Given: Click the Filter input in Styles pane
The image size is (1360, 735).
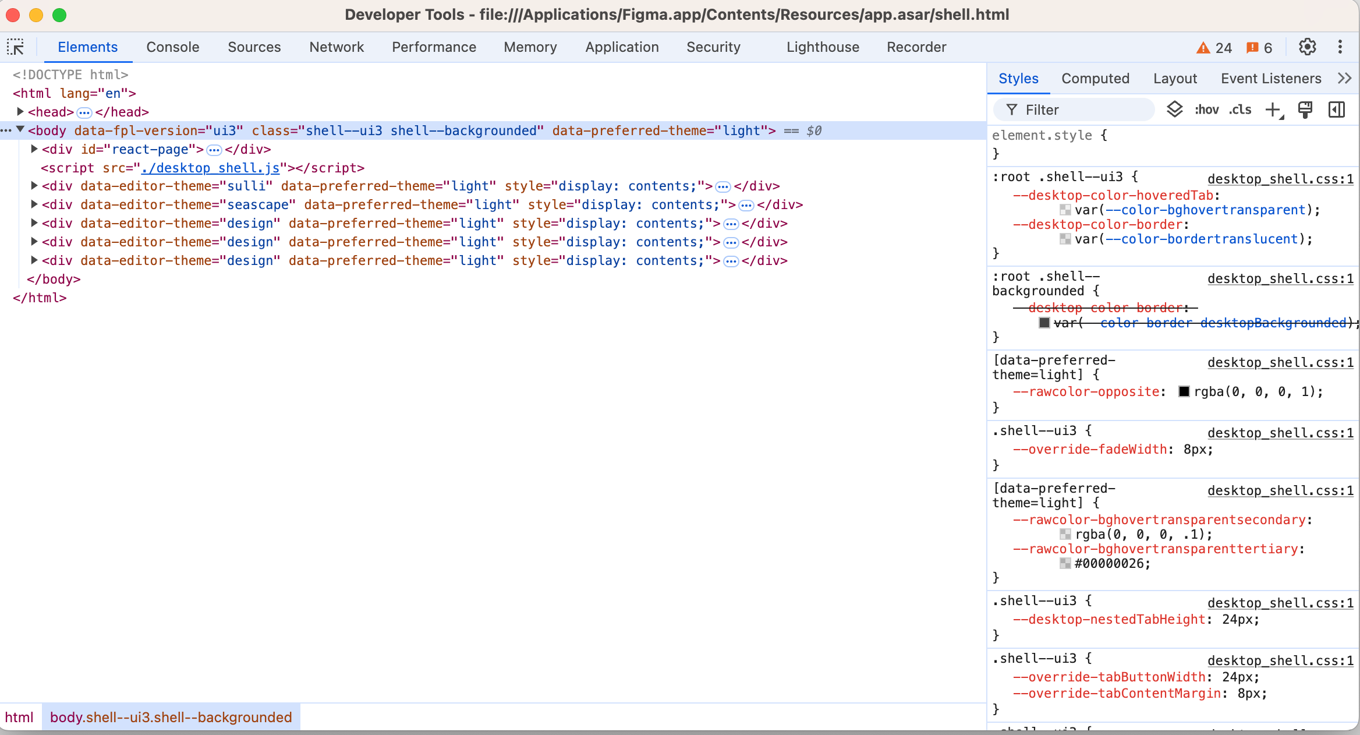Looking at the screenshot, I should click(x=1074, y=109).
